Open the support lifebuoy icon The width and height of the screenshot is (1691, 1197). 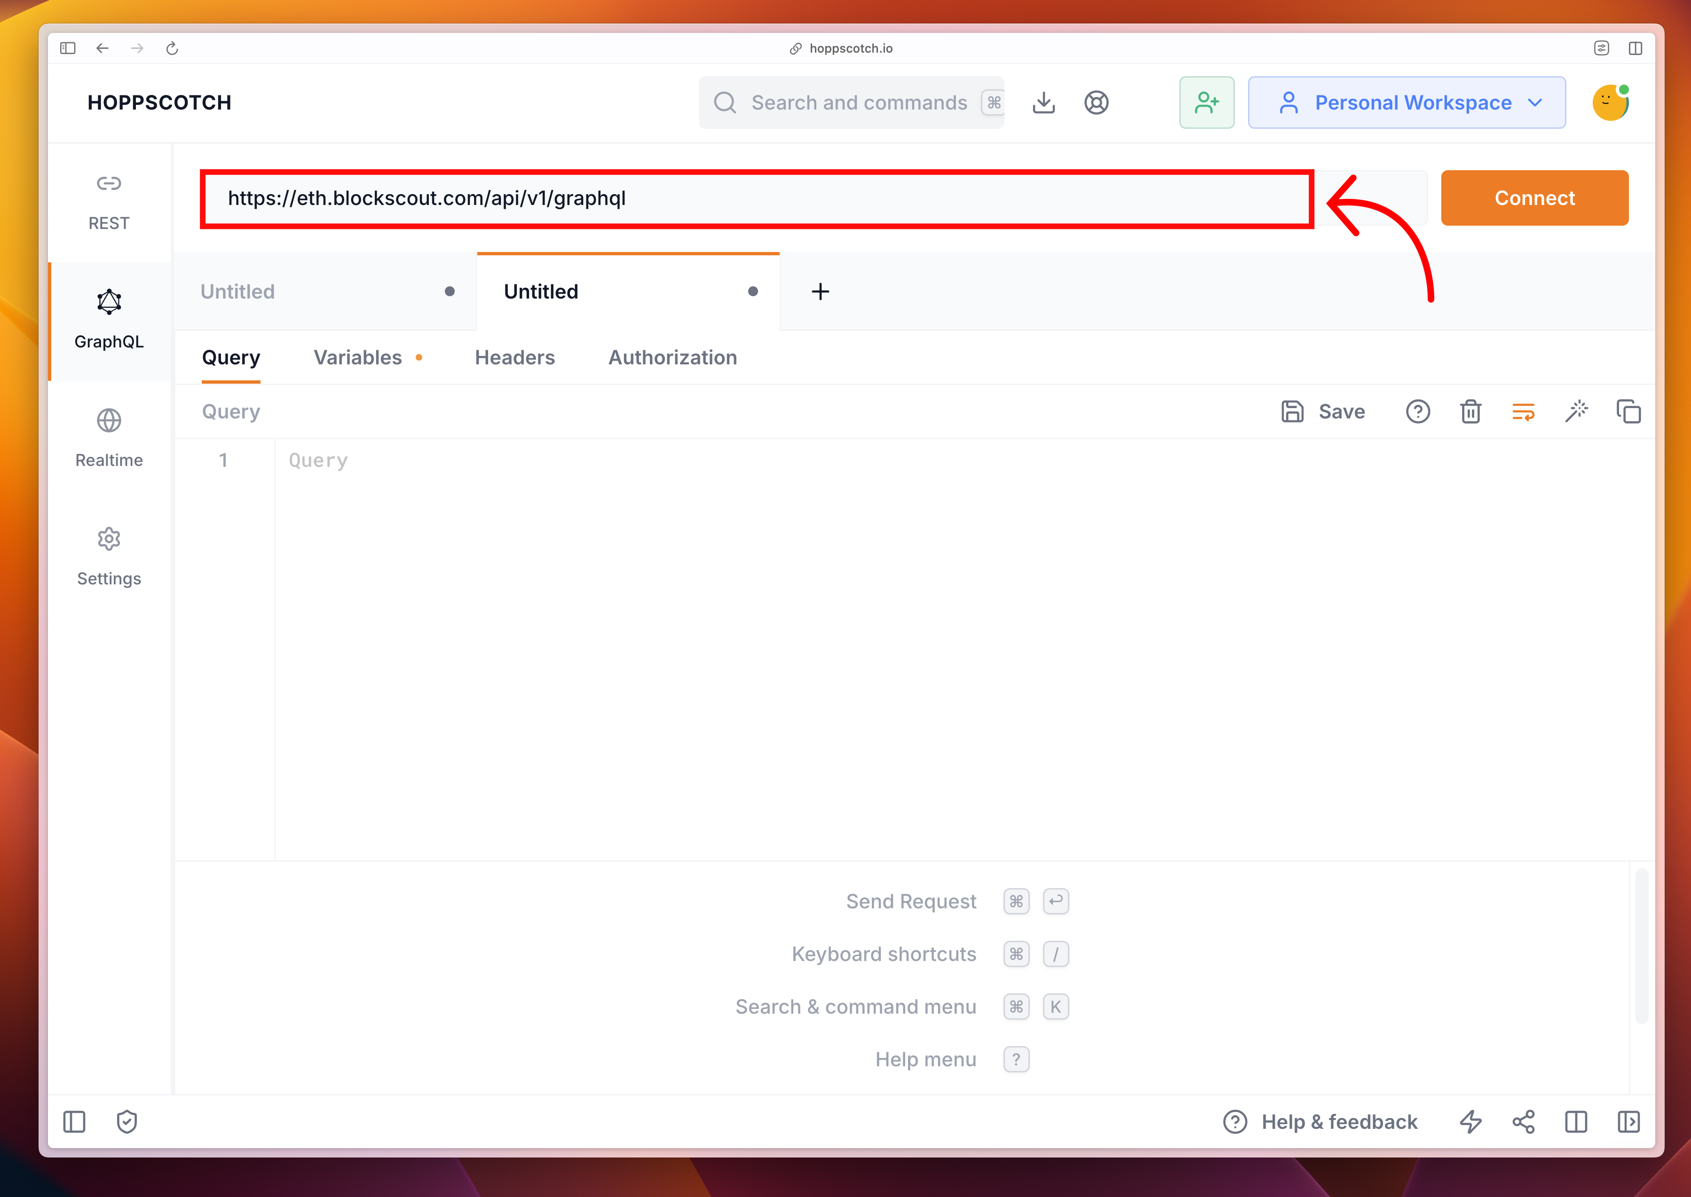pos(1096,102)
